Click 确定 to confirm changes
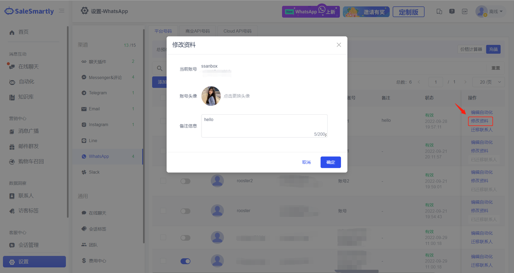Screen dimensions: 514x273 pyautogui.click(x=331, y=162)
